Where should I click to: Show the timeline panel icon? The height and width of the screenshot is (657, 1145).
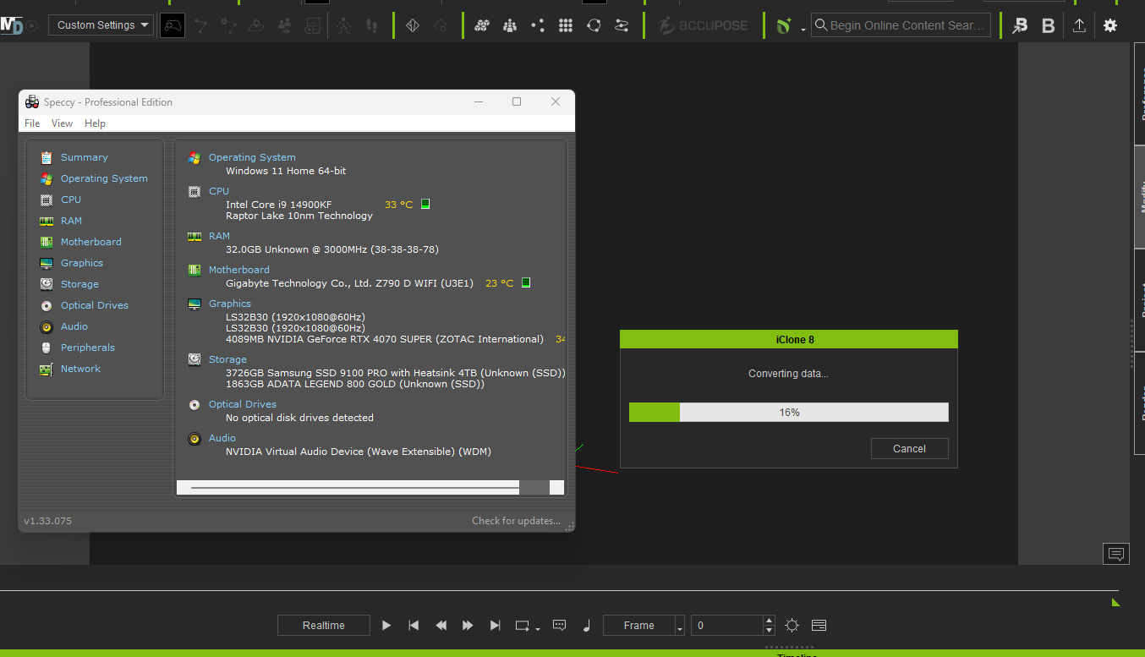coord(819,626)
